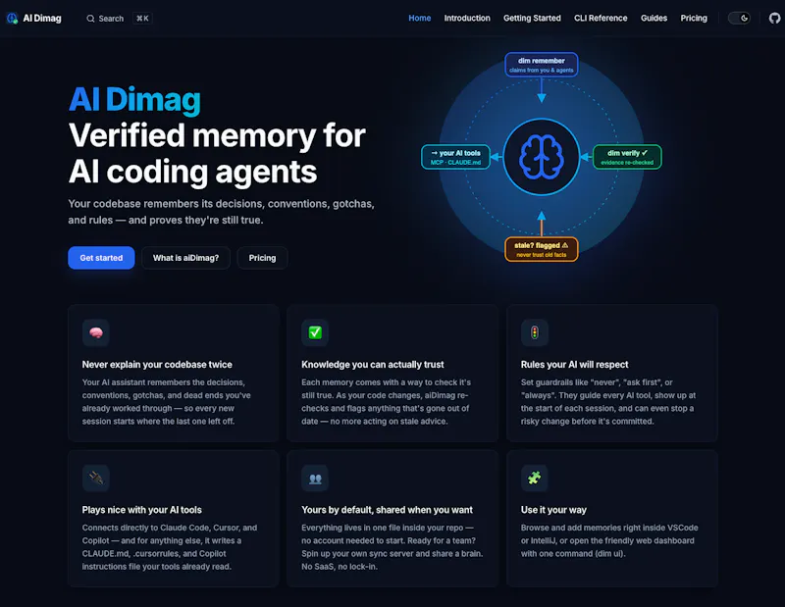This screenshot has width=785, height=607.
Task: Click the 'Never explain your codebase twice' heading
Action: pos(157,365)
